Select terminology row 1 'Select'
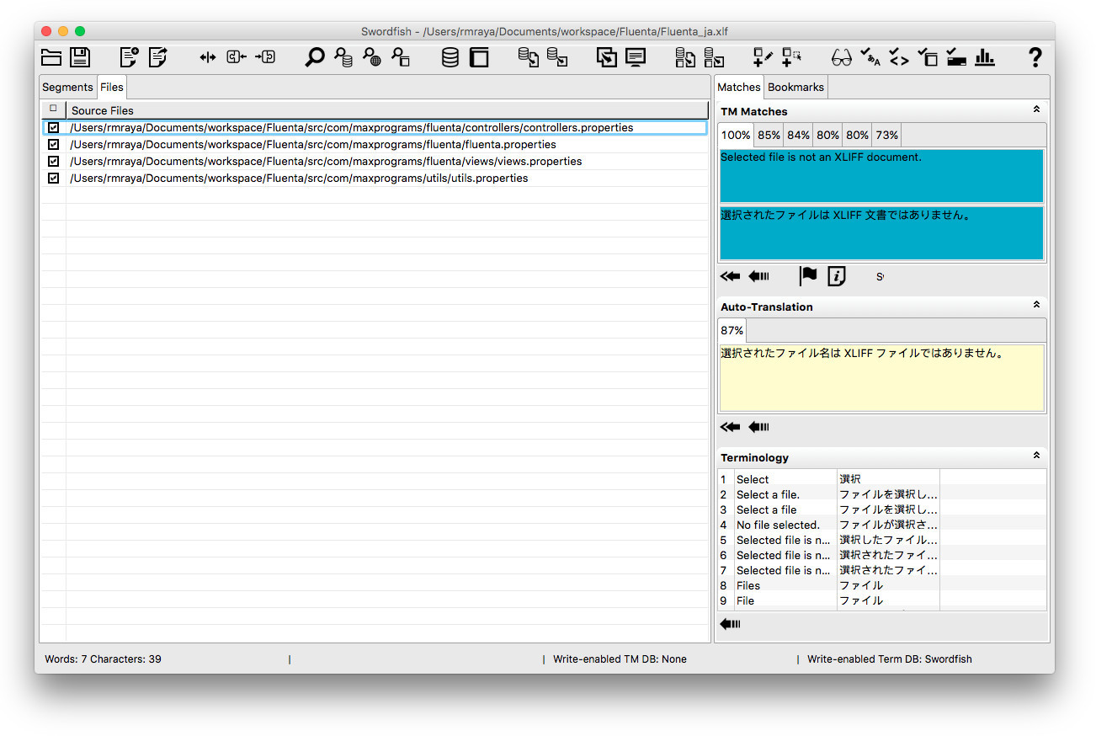1096x736 pixels. coord(881,479)
